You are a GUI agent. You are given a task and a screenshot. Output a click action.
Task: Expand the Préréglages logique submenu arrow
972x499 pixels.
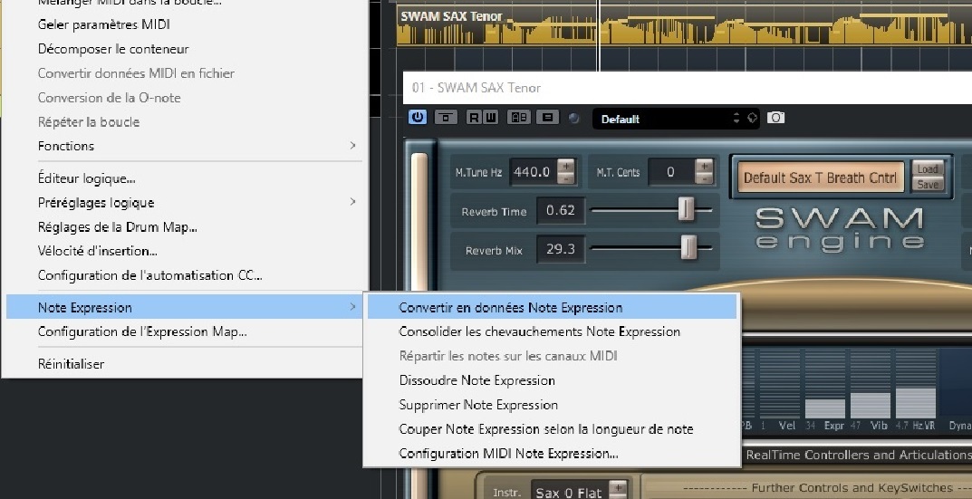(x=352, y=202)
